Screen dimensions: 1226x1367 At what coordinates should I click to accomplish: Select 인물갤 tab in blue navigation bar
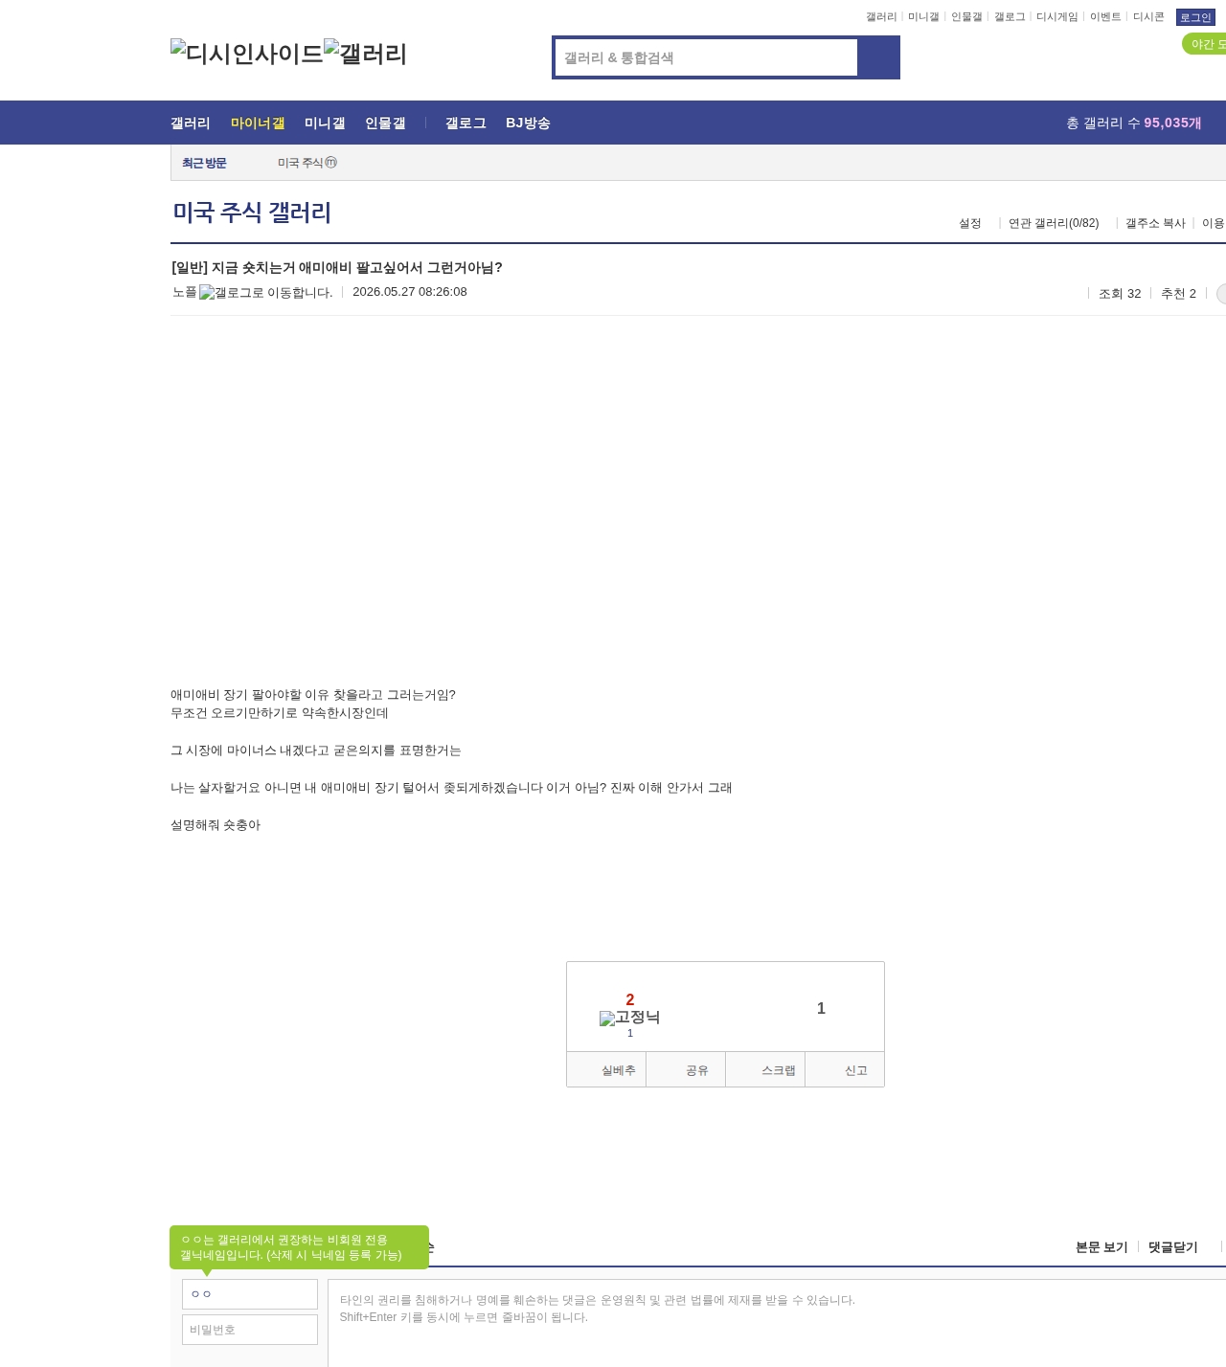click(385, 123)
